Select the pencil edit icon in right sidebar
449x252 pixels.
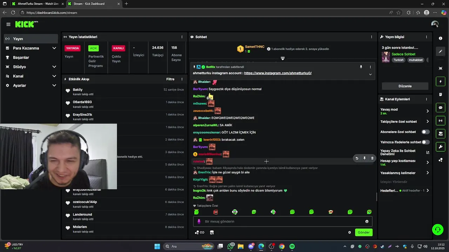(x=441, y=51)
